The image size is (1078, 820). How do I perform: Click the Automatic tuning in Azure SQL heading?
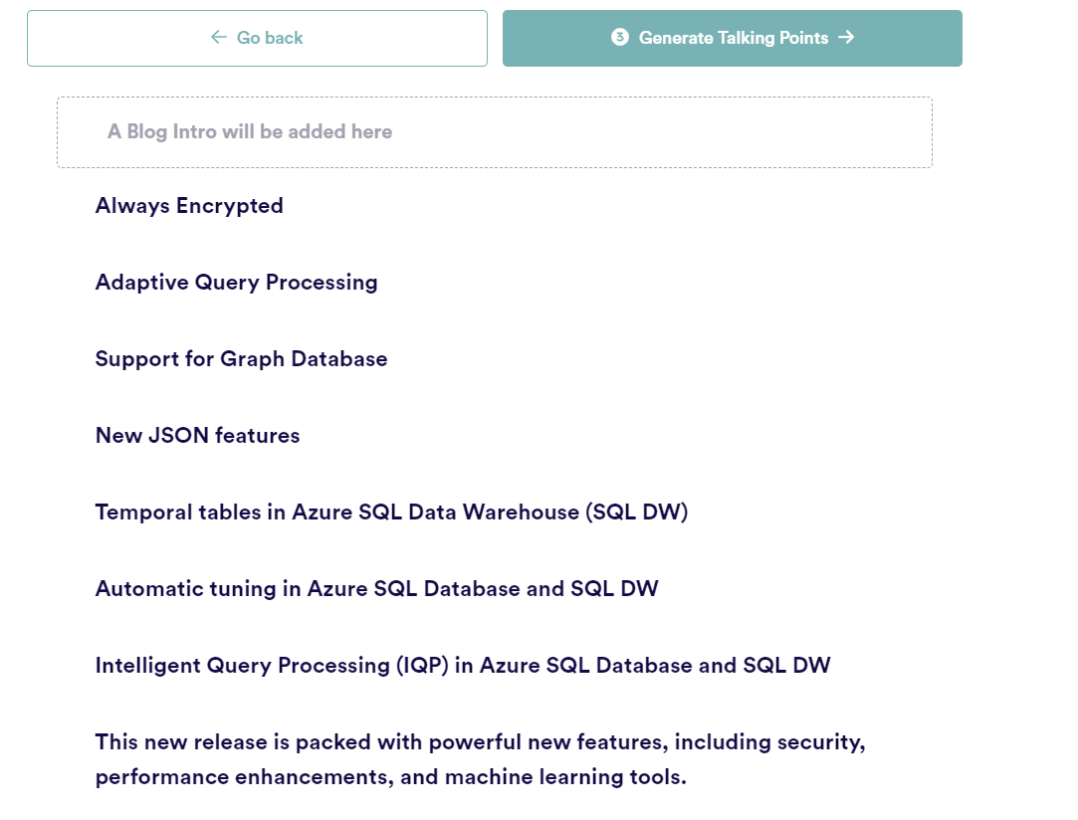click(376, 589)
